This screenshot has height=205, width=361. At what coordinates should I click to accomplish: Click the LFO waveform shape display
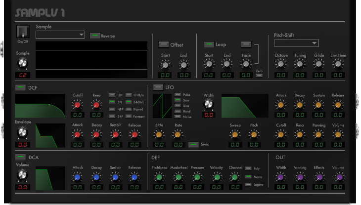point(162,106)
